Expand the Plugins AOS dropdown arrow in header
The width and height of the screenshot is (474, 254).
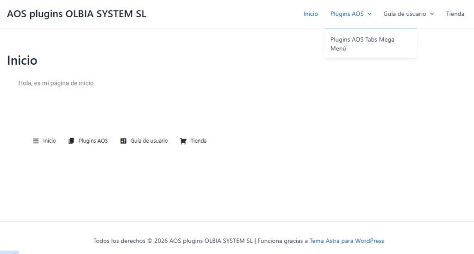click(369, 14)
